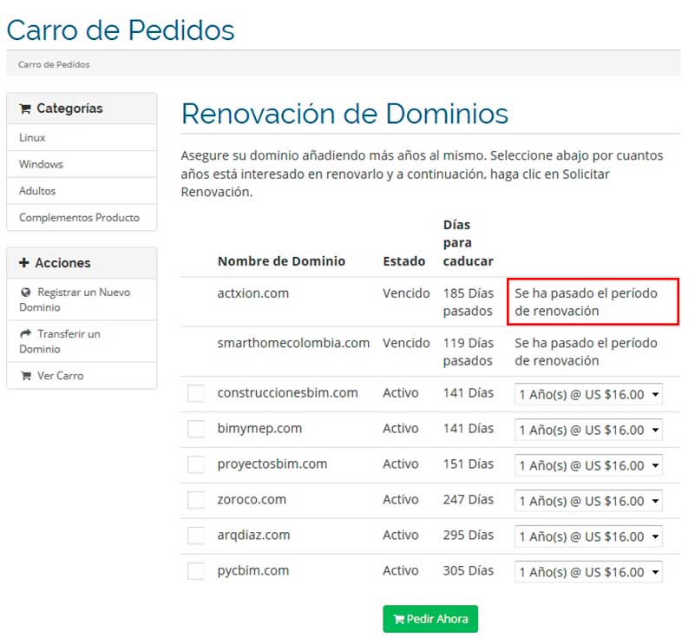Open the pycbim.com renewal dropdown
Screen dimensions: 695x638
[588, 571]
